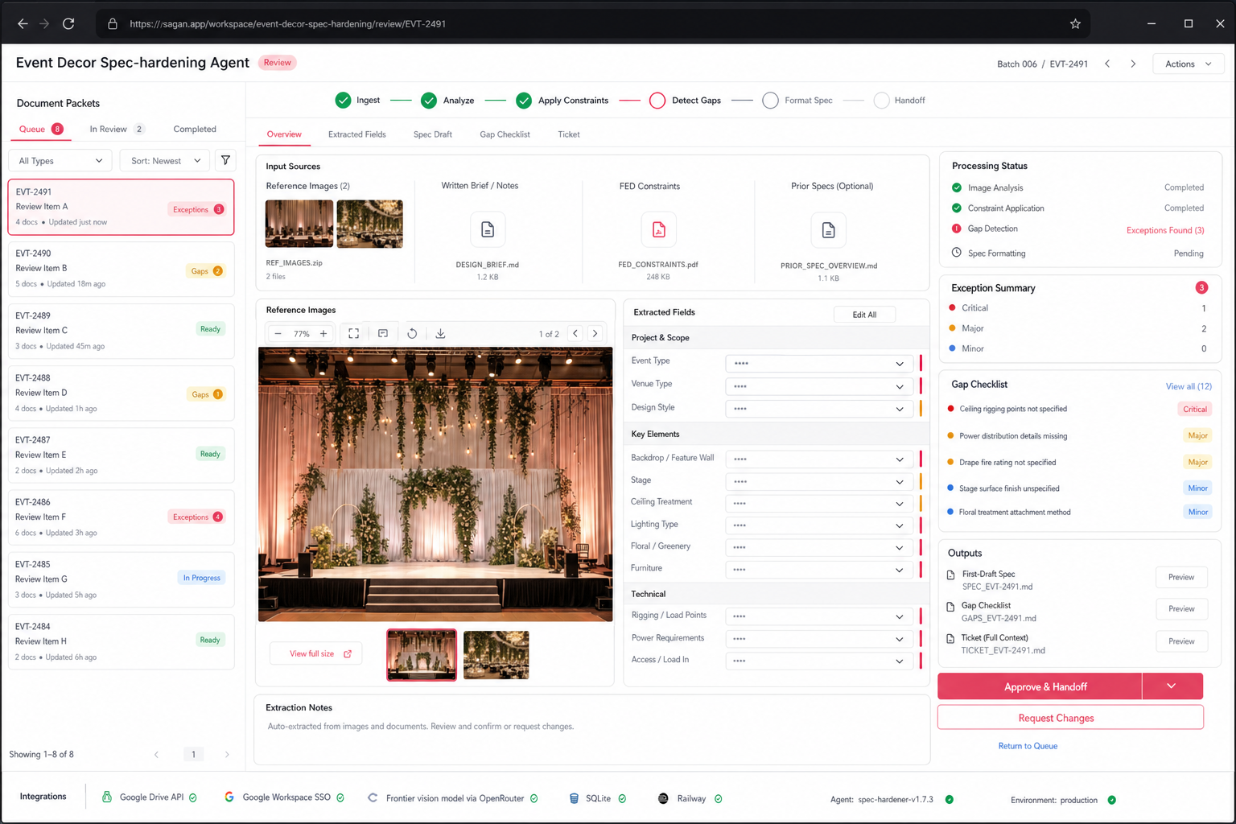Select the Detect Gaps step circle
Viewport: 1236px width, 824px height.
click(657, 101)
